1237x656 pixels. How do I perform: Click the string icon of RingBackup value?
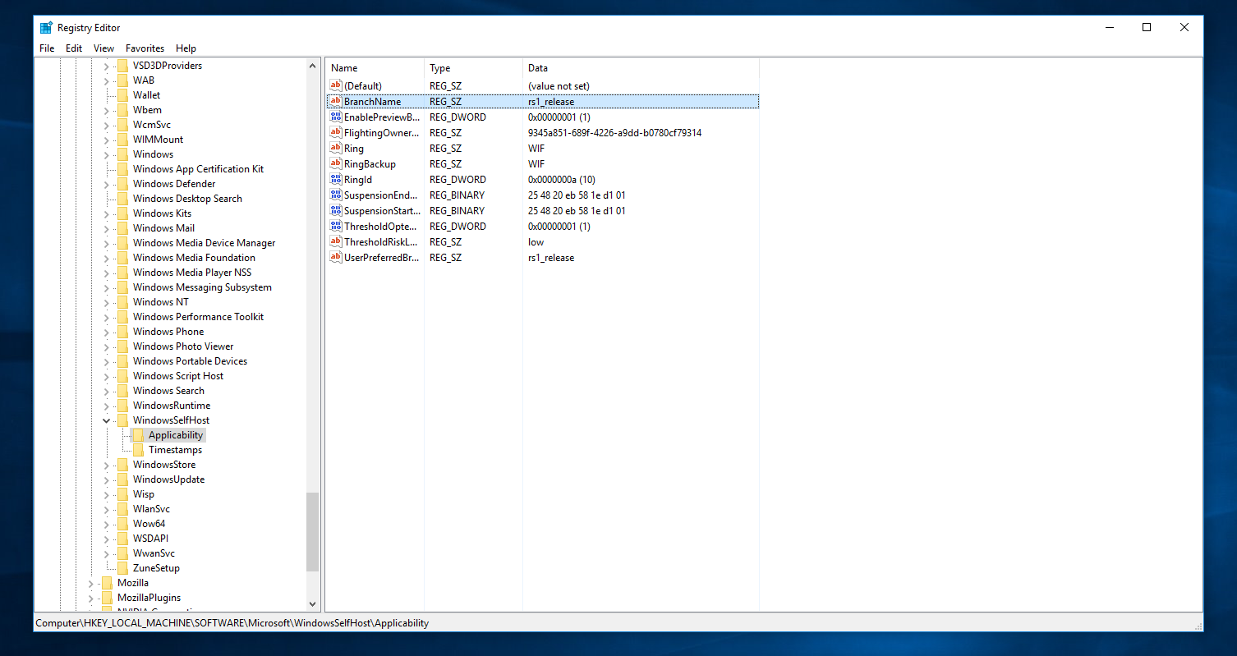335,164
